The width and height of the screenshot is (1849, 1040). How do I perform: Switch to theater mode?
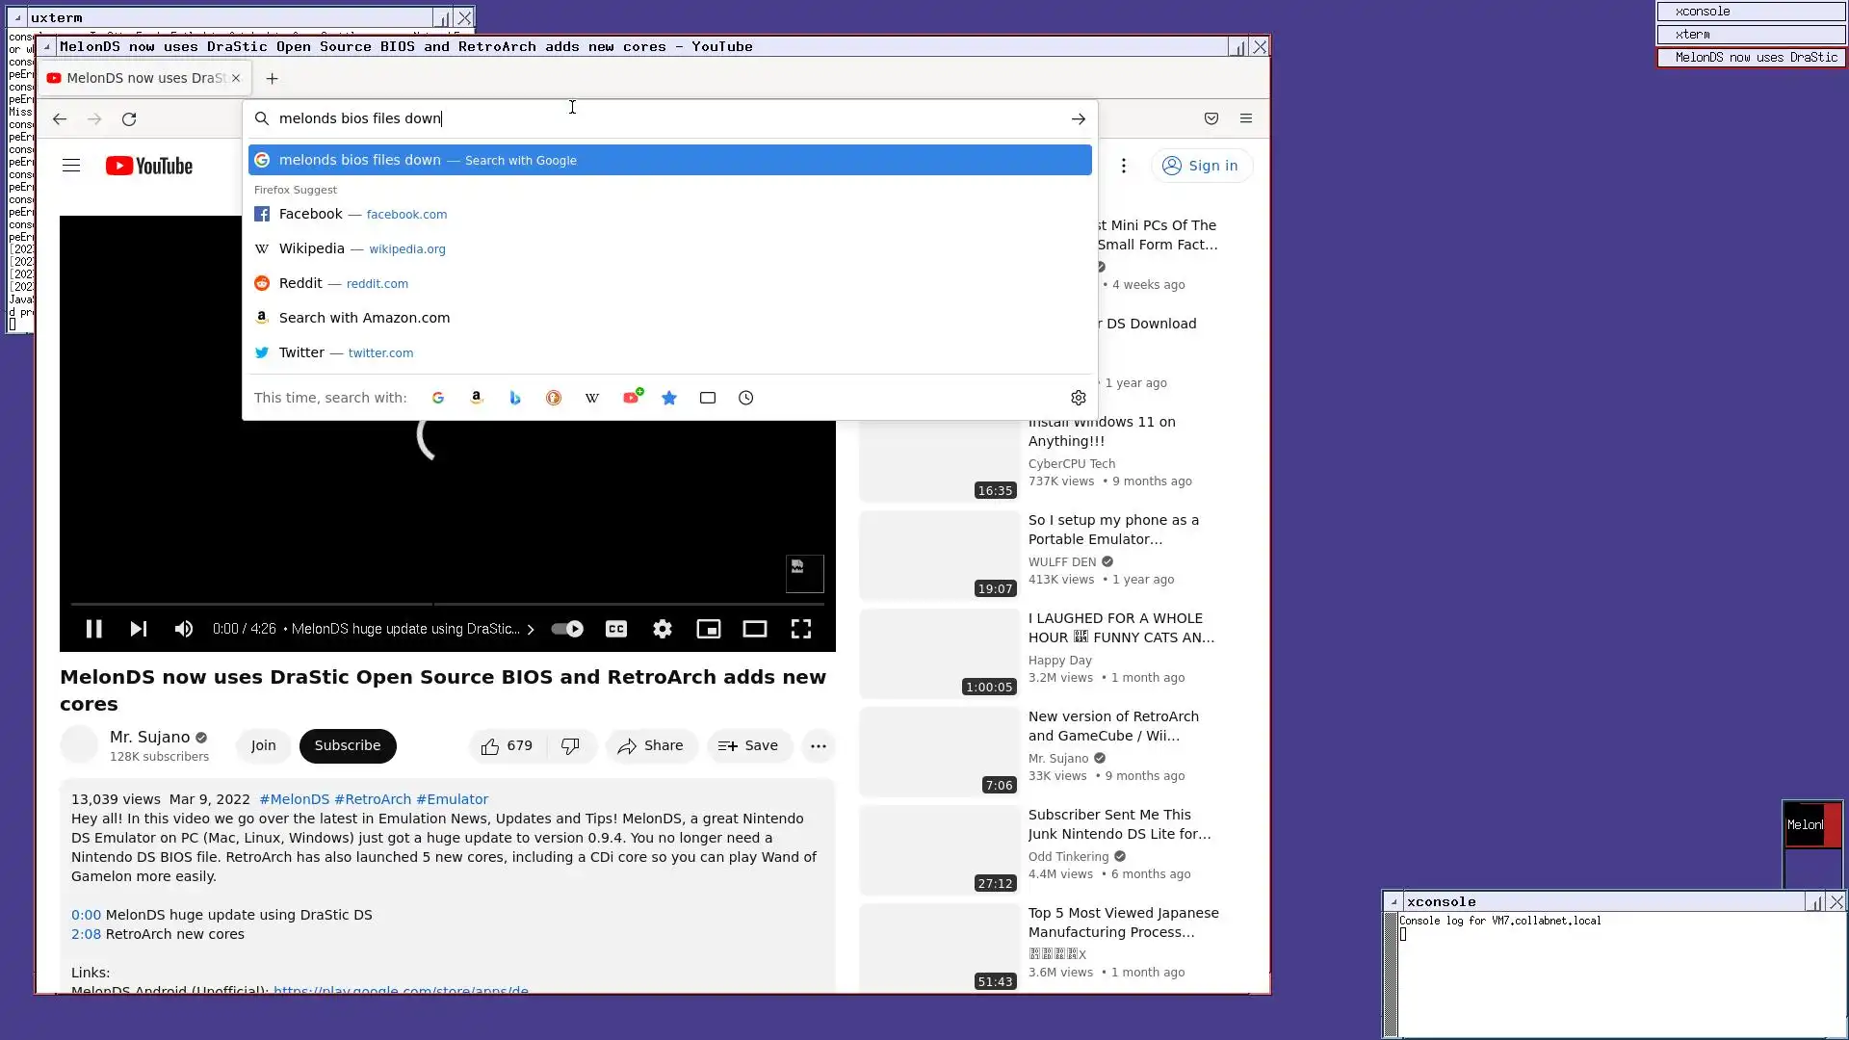pyautogui.click(x=755, y=629)
